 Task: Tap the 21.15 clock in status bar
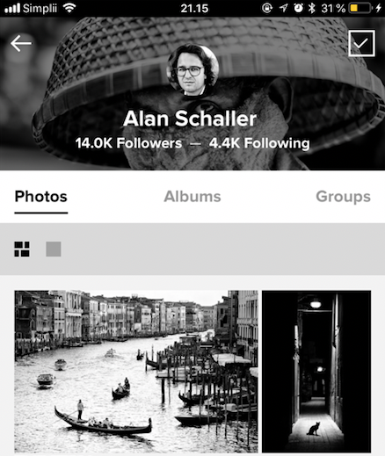[x=194, y=8]
